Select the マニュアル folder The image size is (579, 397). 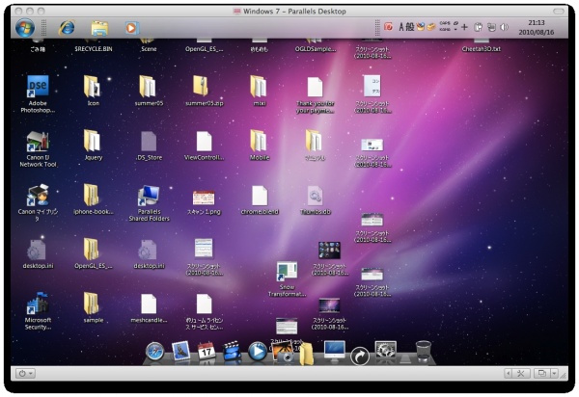314,141
